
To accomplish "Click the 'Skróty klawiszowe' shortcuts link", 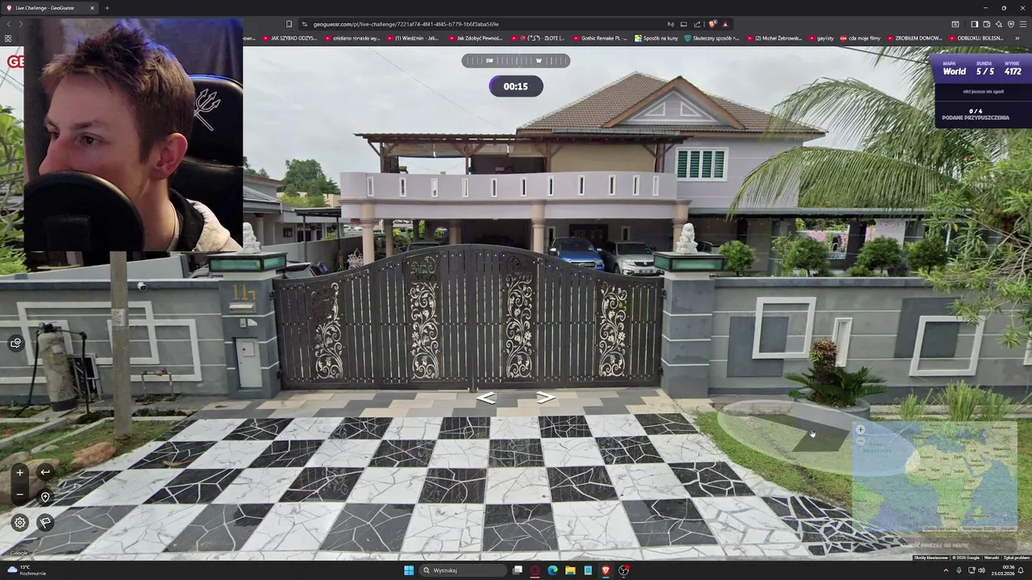I will pyautogui.click(x=930, y=557).
